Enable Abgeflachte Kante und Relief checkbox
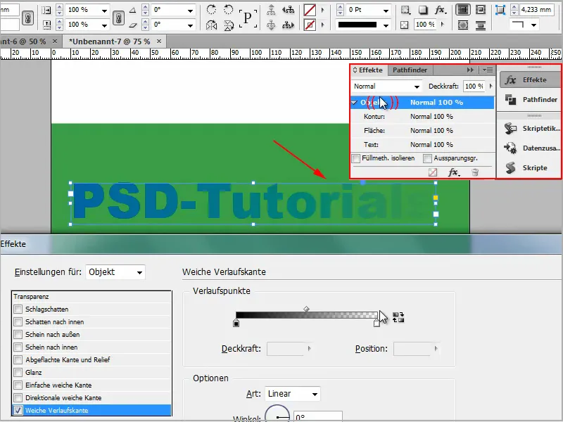The height and width of the screenshot is (422, 563). (18, 359)
